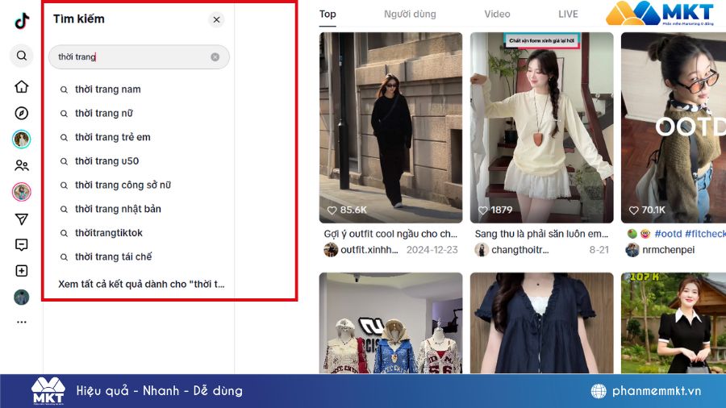
Task: Open Messages paper plane icon
Action: coord(22,219)
